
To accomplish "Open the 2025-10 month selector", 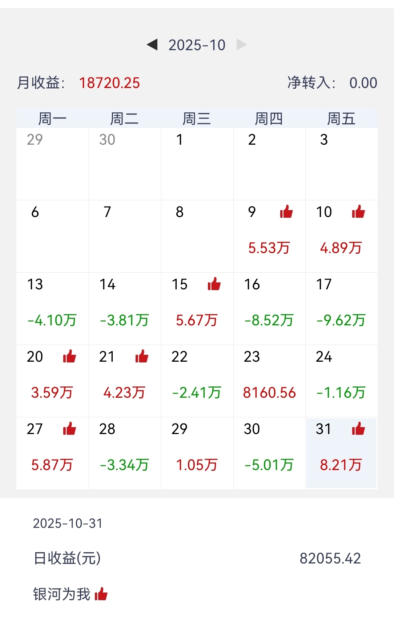I will point(197,45).
